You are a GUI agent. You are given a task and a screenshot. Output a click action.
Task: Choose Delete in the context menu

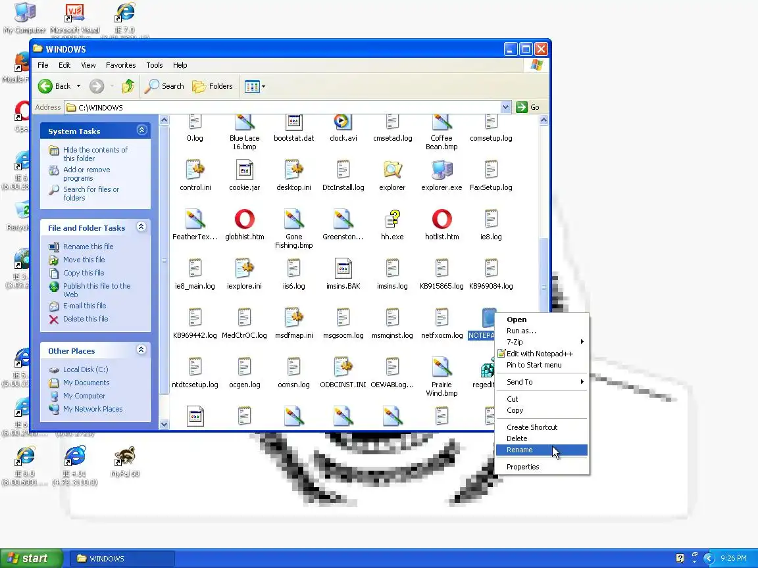click(542, 438)
